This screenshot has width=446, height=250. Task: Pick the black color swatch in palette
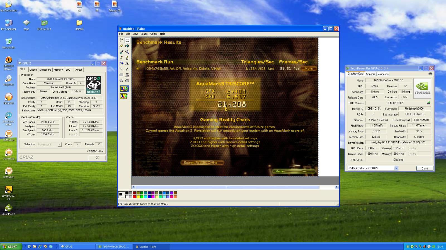pos(127,193)
